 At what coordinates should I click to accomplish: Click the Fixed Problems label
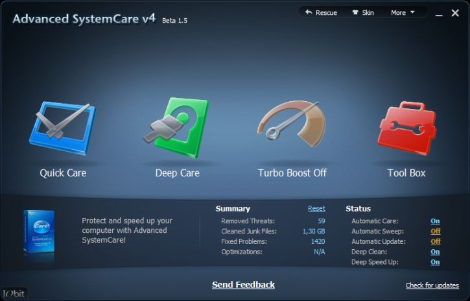[x=244, y=241]
